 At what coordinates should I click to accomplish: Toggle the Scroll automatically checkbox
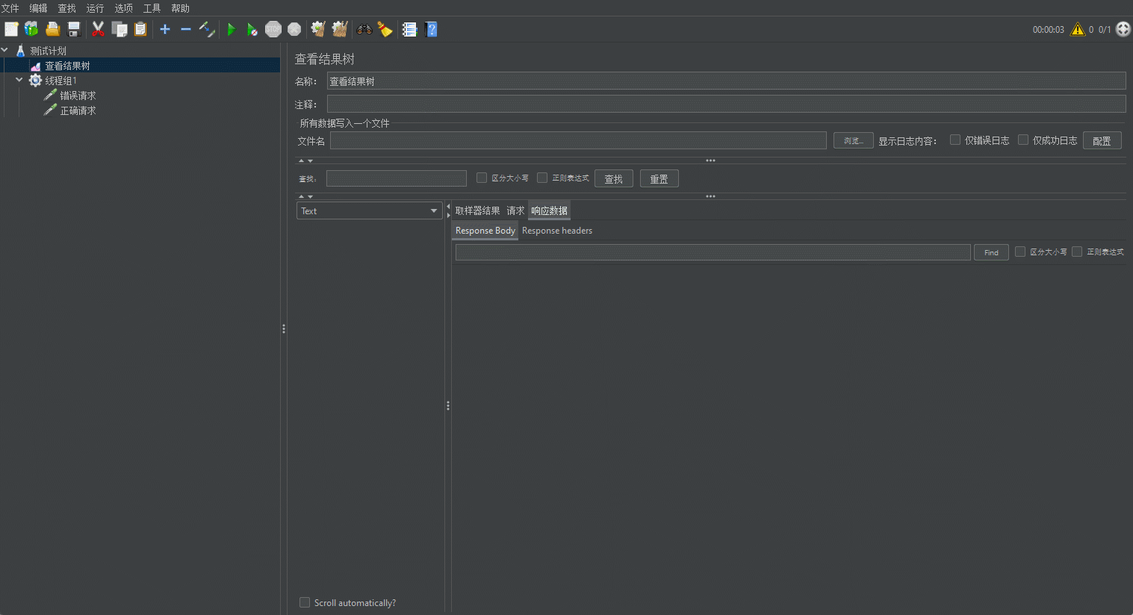point(305,602)
